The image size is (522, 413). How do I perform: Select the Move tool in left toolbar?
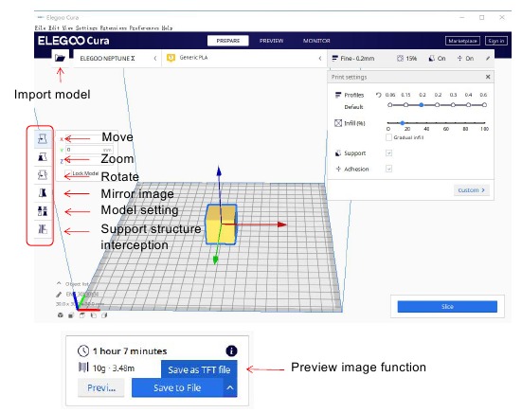tap(43, 139)
